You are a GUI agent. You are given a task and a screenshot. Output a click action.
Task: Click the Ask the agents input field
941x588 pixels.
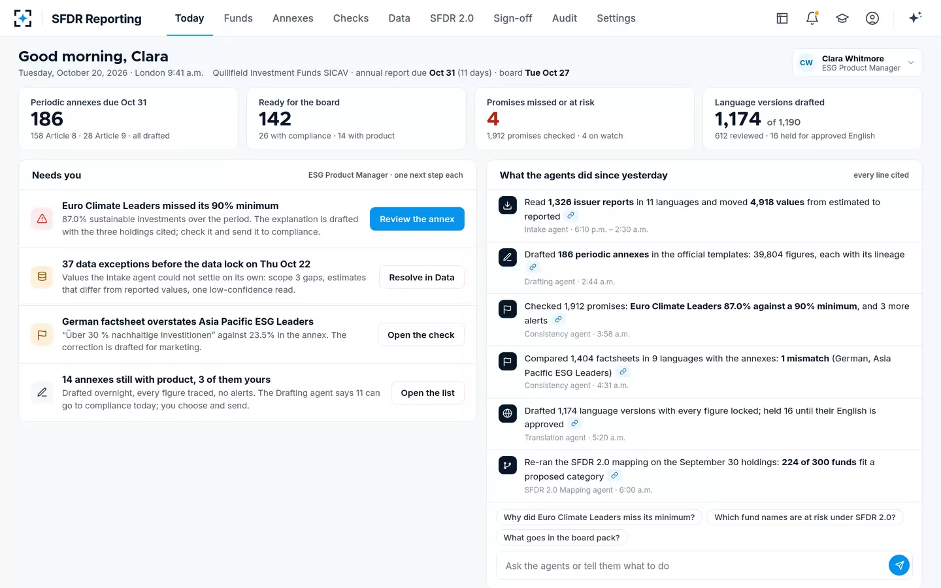pyautogui.click(x=693, y=566)
